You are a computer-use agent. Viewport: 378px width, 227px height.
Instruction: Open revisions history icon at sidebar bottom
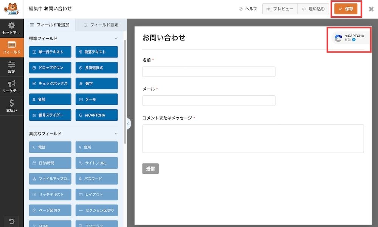(x=12, y=221)
